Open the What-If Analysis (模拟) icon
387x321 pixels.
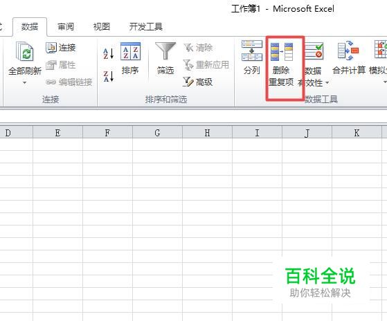[380, 49]
